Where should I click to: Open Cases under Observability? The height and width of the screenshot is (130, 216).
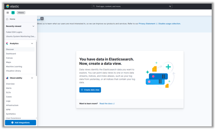tap(9, 97)
